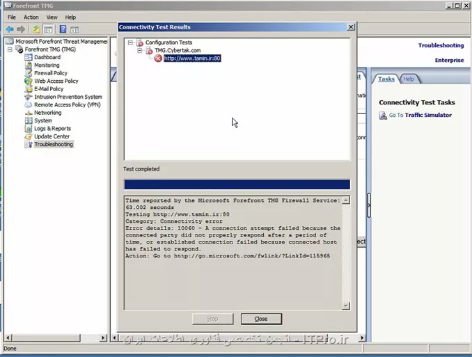Viewport: 472px width, 357px height.
Task: Click the E-Mail Policy node icon
Action: (29, 89)
